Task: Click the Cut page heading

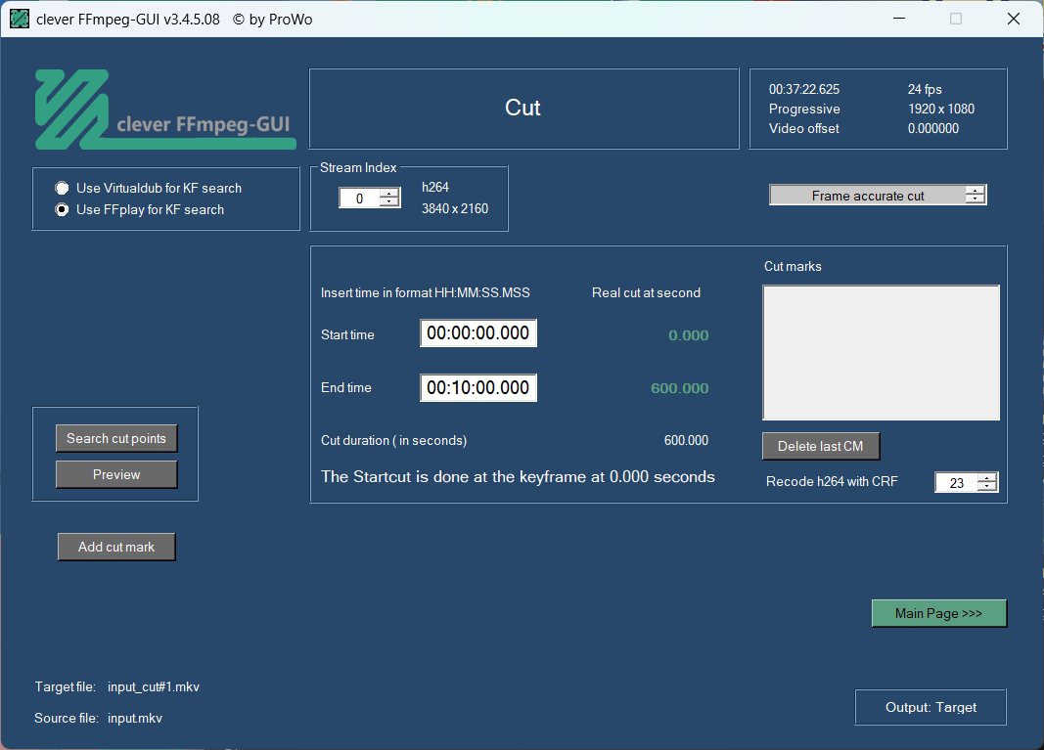Action: click(x=522, y=108)
